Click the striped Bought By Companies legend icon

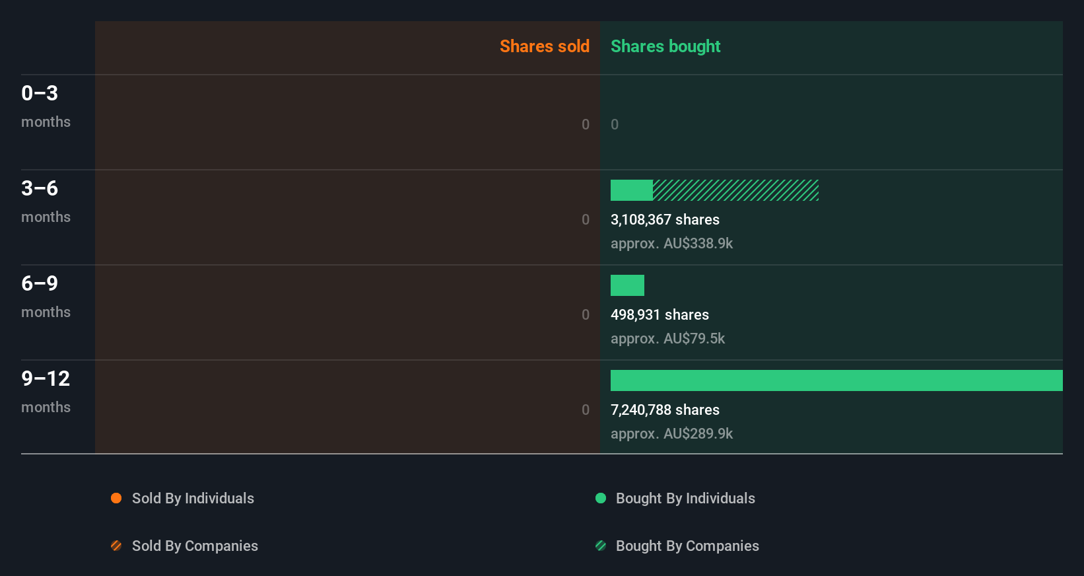(x=601, y=546)
